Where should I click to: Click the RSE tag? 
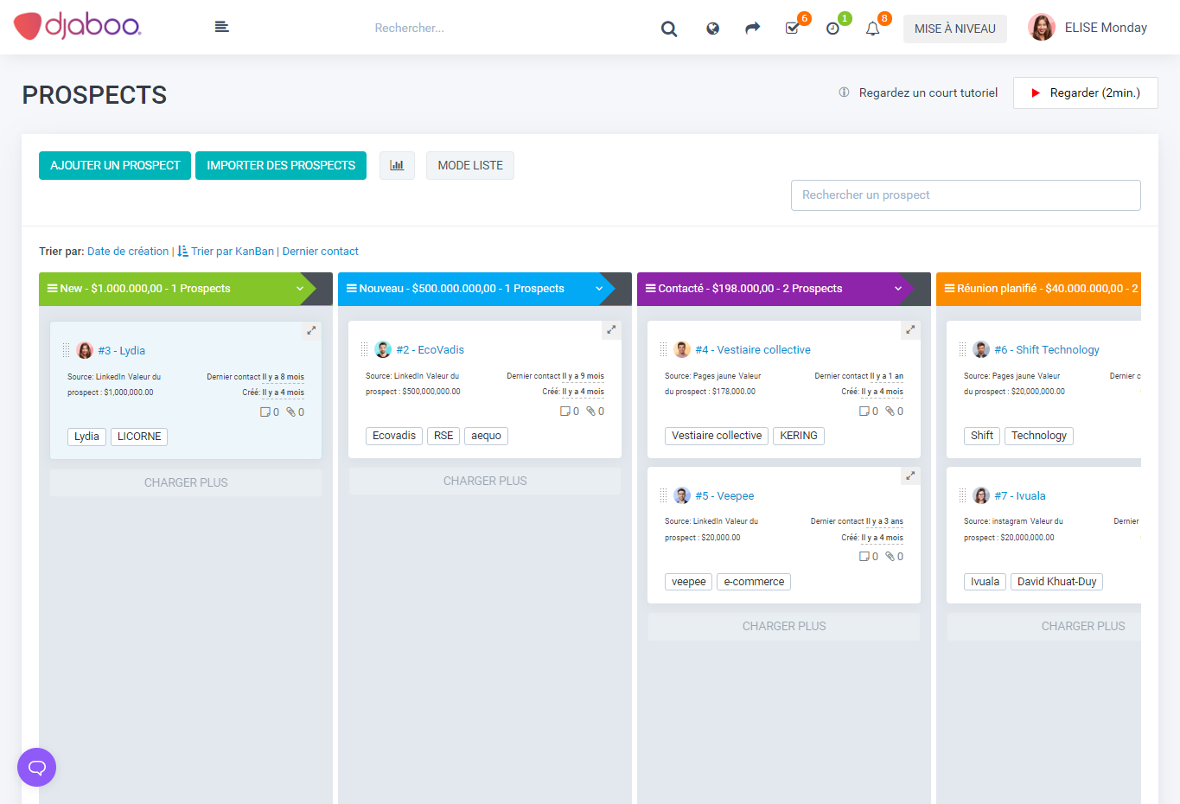pyautogui.click(x=443, y=436)
